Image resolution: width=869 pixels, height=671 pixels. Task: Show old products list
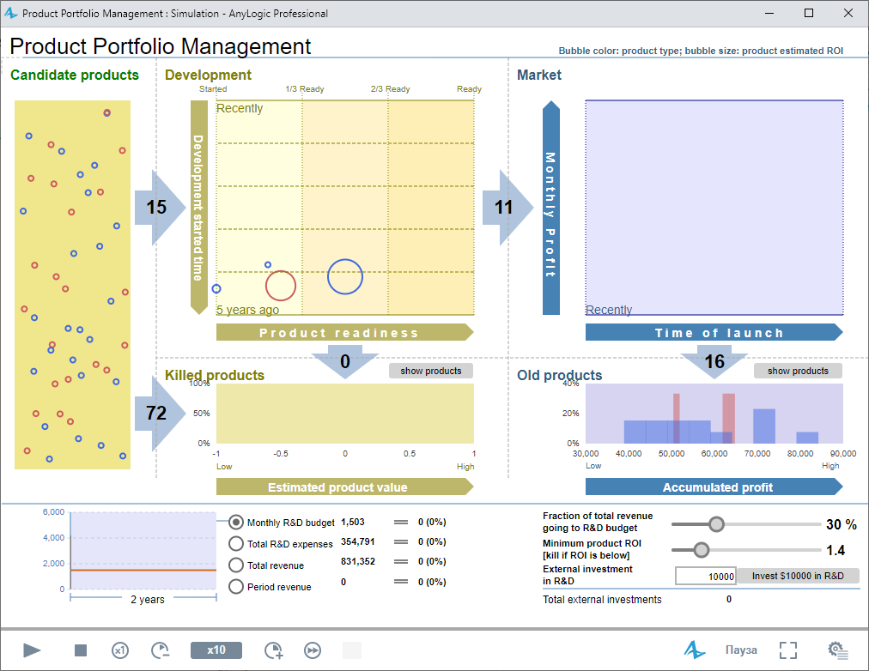click(798, 371)
